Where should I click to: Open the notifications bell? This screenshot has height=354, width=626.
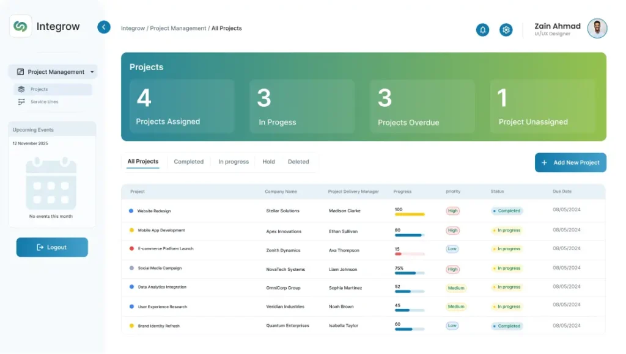coord(482,29)
